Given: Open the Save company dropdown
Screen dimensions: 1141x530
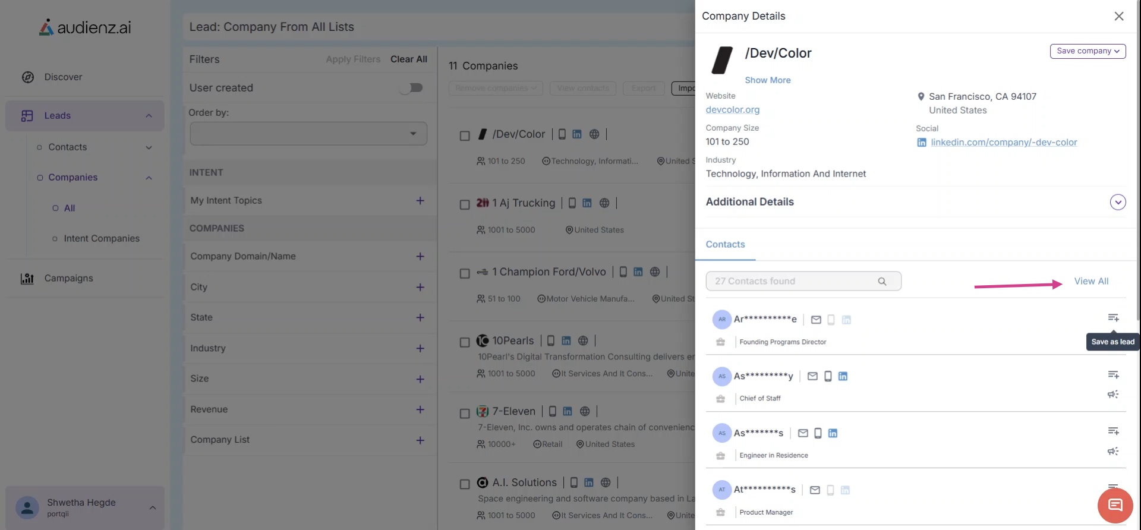Looking at the screenshot, I should (1088, 51).
